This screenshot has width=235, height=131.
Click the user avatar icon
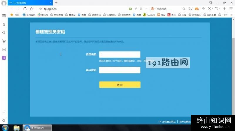[4, 3]
